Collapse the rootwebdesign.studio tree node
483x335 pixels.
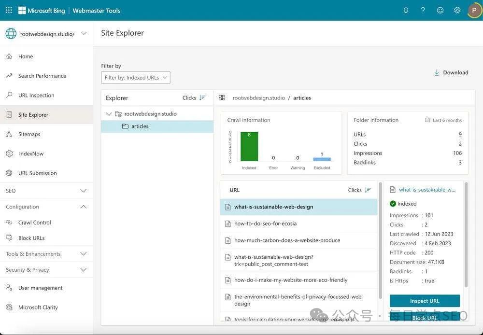(x=109, y=114)
